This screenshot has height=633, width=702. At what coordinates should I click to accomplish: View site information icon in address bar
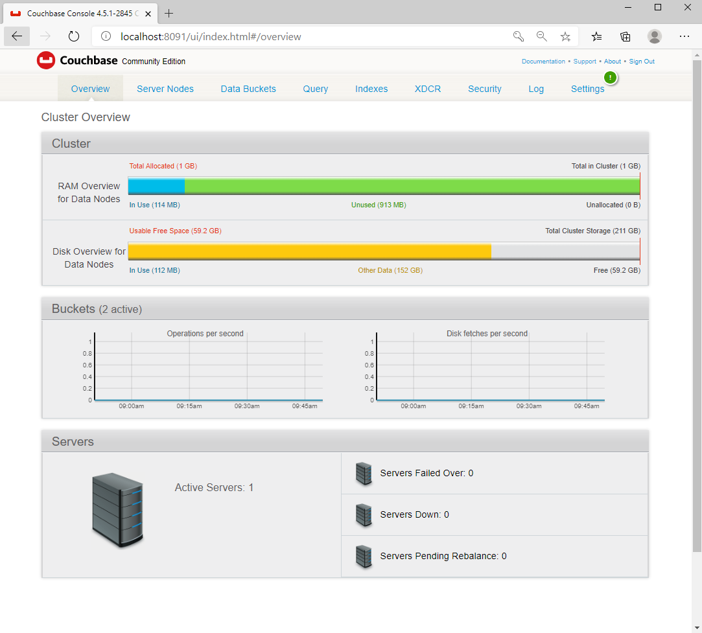tap(106, 36)
